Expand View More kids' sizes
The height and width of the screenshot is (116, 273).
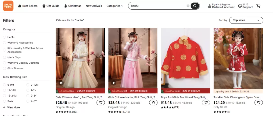coord(11,107)
